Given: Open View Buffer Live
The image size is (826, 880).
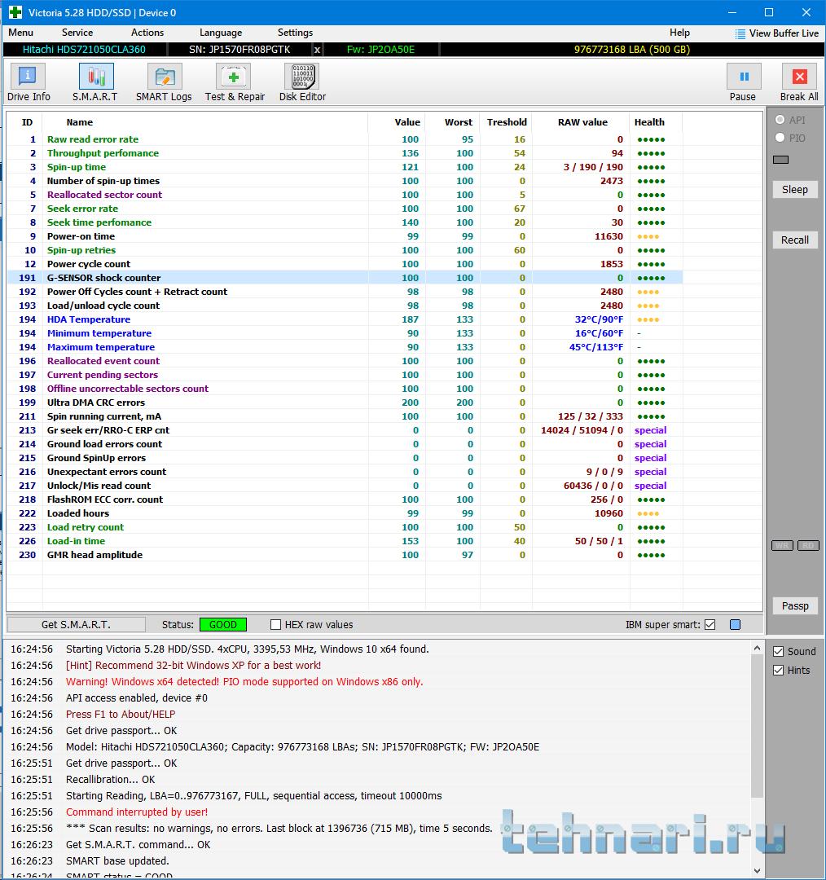Looking at the screenshot, I should click(x=776, y=33).
